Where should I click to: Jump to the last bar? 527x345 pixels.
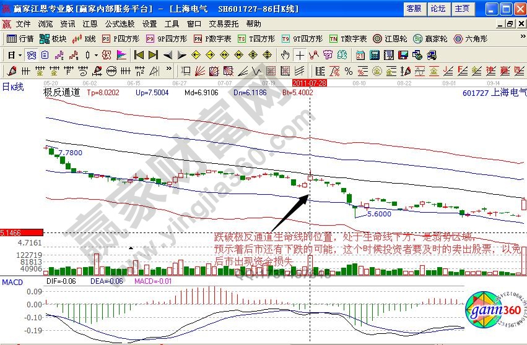pos(153,55)
